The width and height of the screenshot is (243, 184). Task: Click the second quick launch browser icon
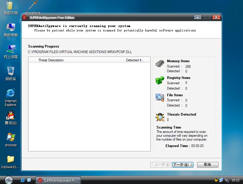click(29, 180)
